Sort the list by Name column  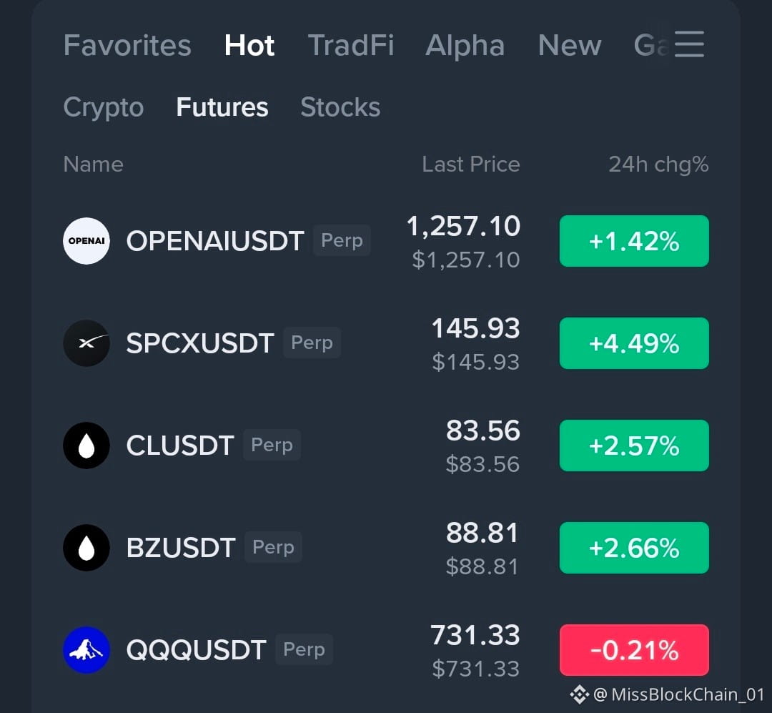[x=93, y=164]
